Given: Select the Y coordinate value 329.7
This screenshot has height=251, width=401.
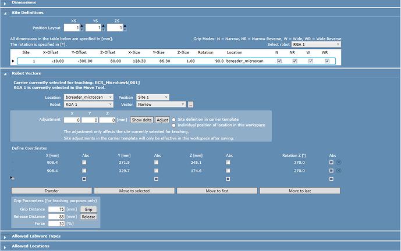Looking at the screenshot, I should [124, 171].
